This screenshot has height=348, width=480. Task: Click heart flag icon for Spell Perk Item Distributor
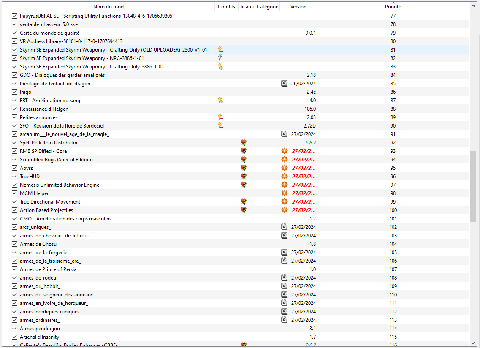(x=244, y=142)
